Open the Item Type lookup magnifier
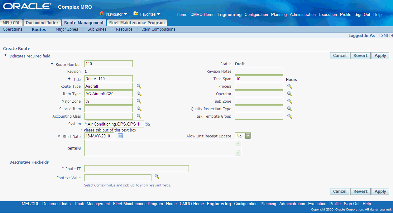The height and width of the screenshot is (213, 393). click(x=139, y=94)
